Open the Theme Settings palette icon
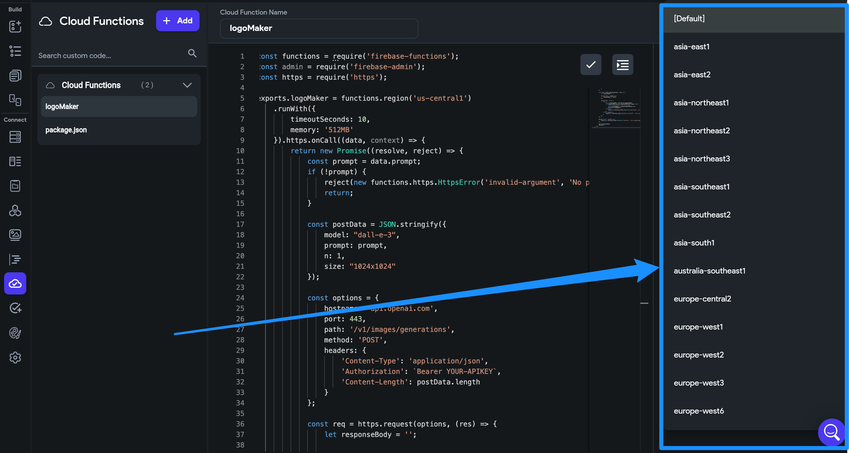 (x=15, y=333)
